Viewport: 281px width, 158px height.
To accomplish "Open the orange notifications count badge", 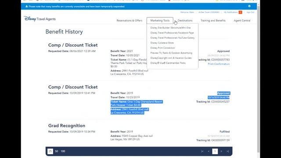I will [240, 12].
